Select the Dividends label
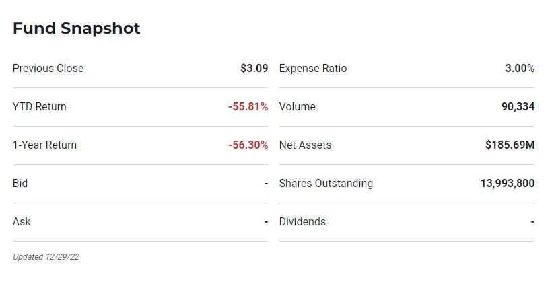Viewport: 552px width, 284px height. 302,221
